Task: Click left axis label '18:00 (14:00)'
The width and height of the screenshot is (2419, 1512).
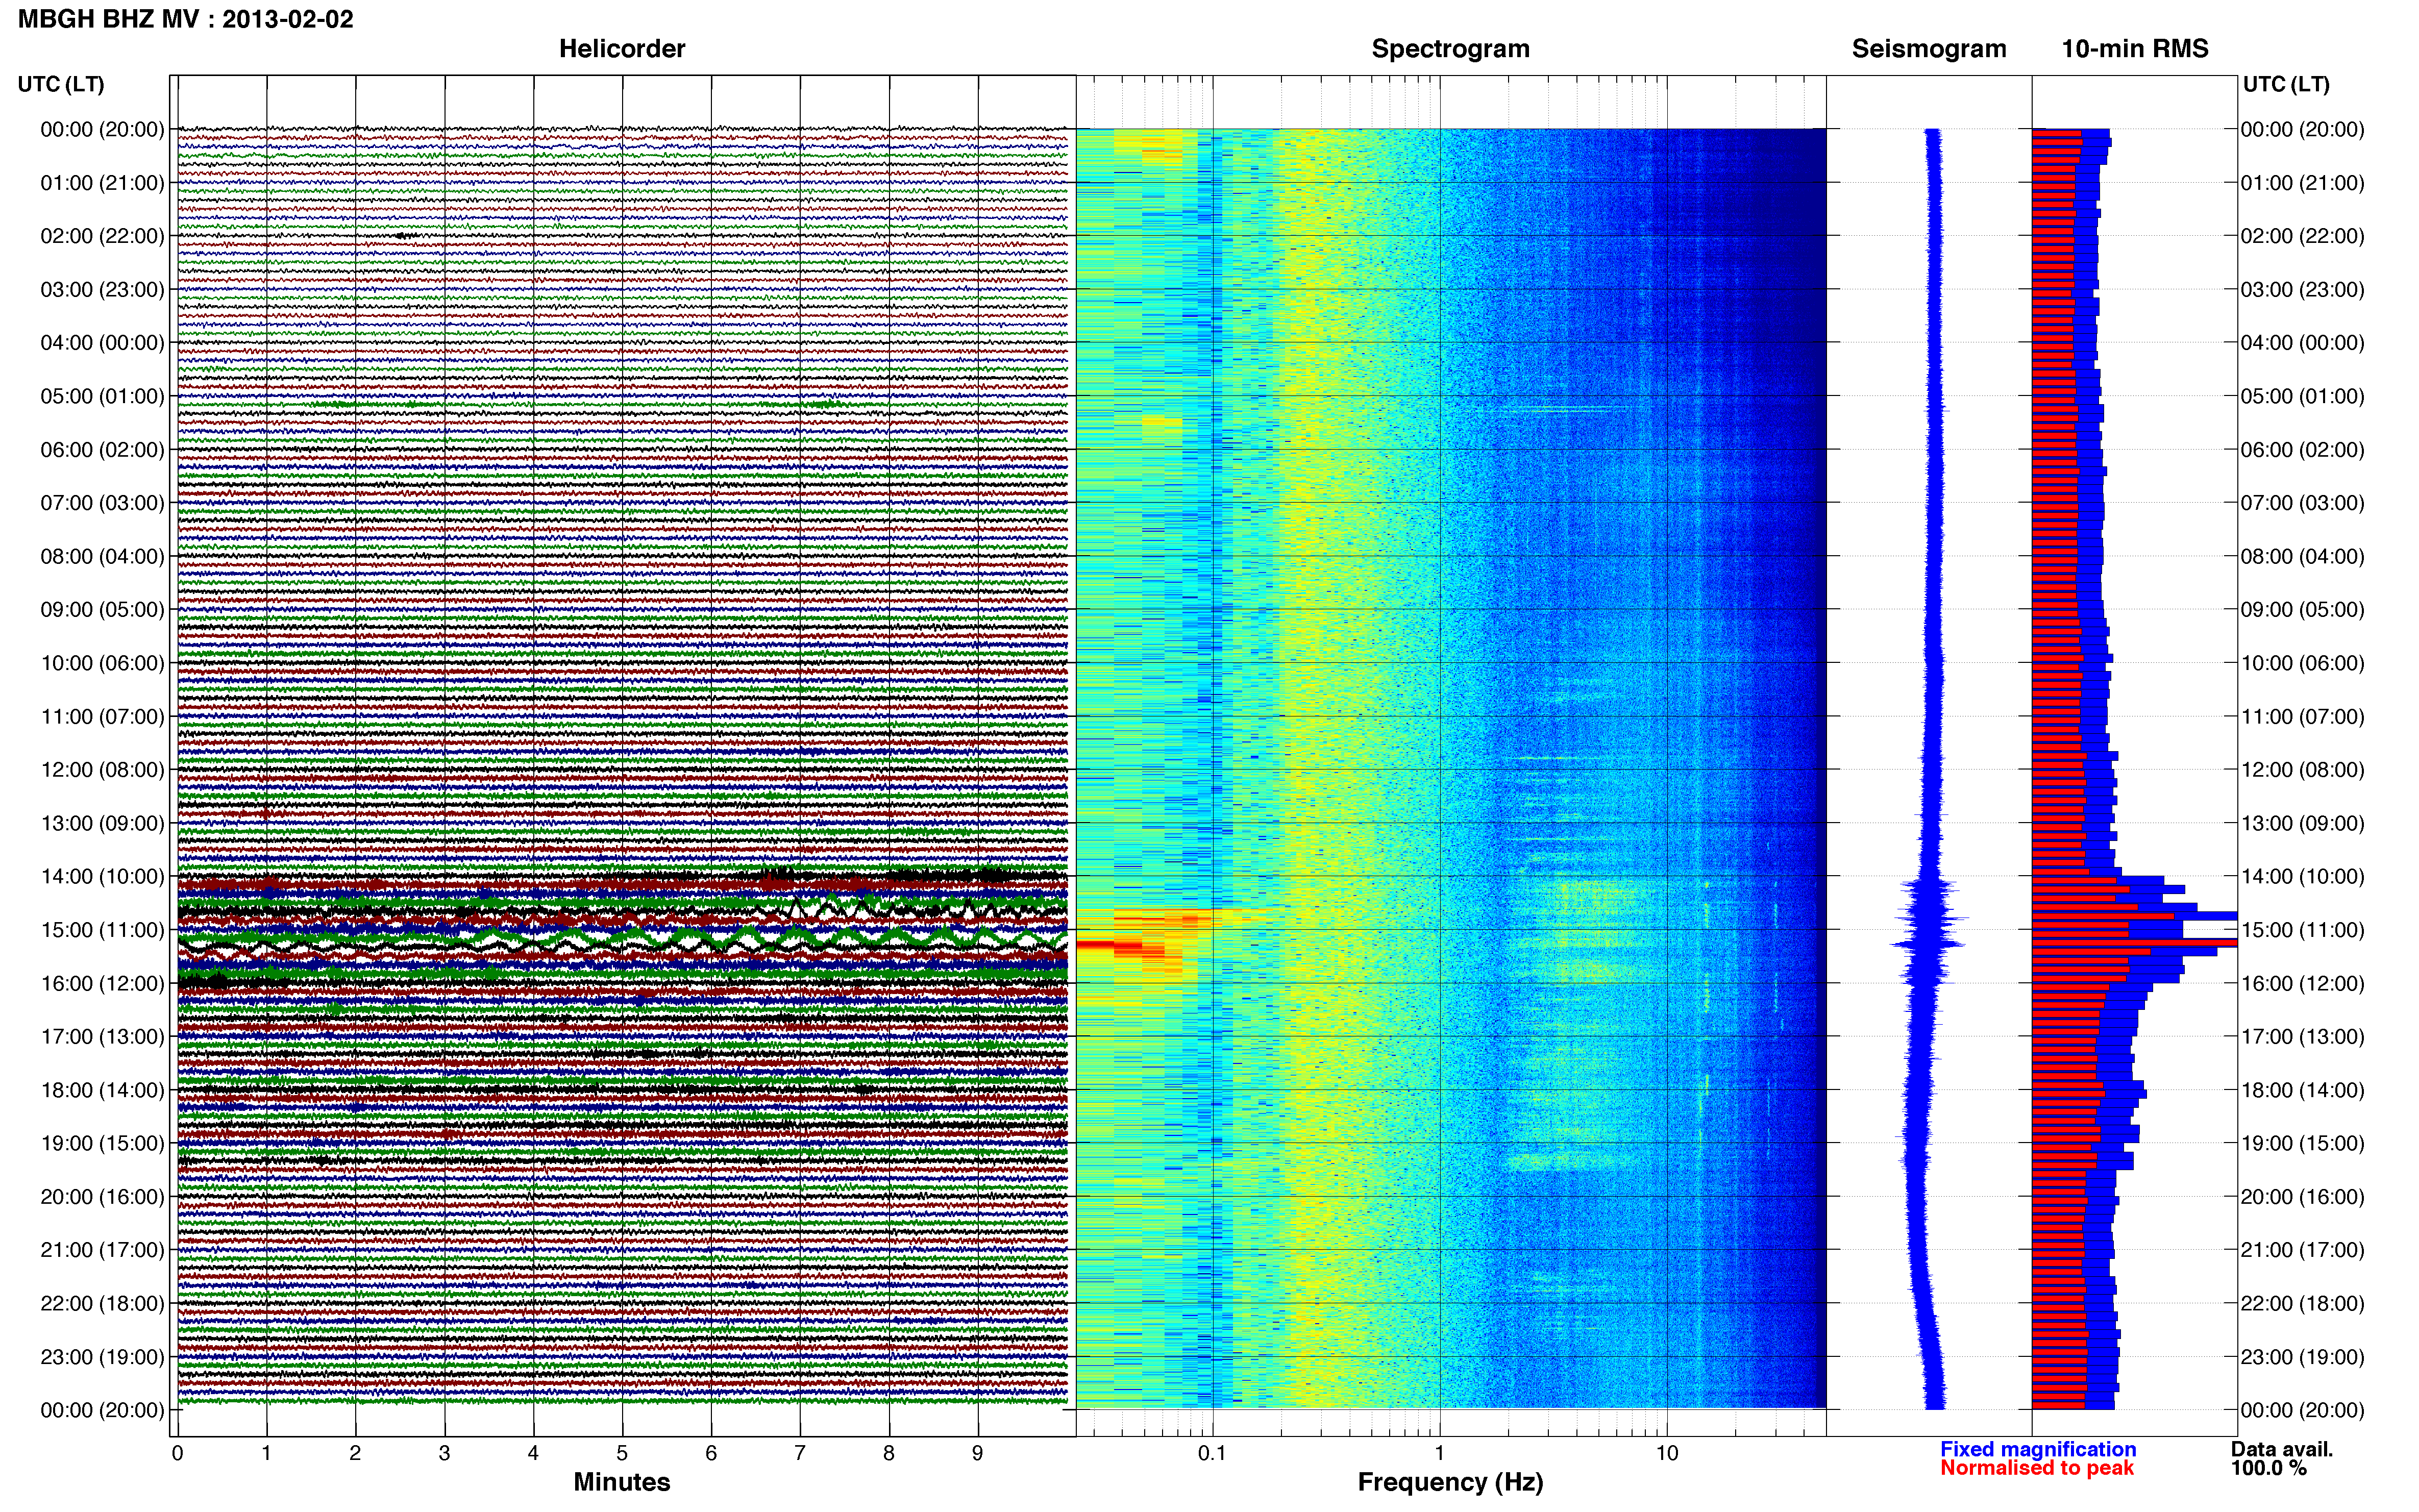Action: [x=102, y=1090]
